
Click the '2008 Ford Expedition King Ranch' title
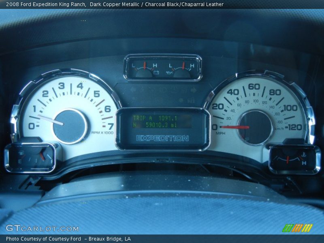pos(46,4)
